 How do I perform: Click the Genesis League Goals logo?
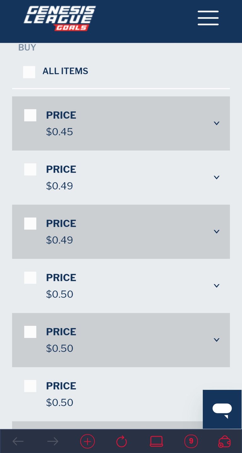point(60,18)
